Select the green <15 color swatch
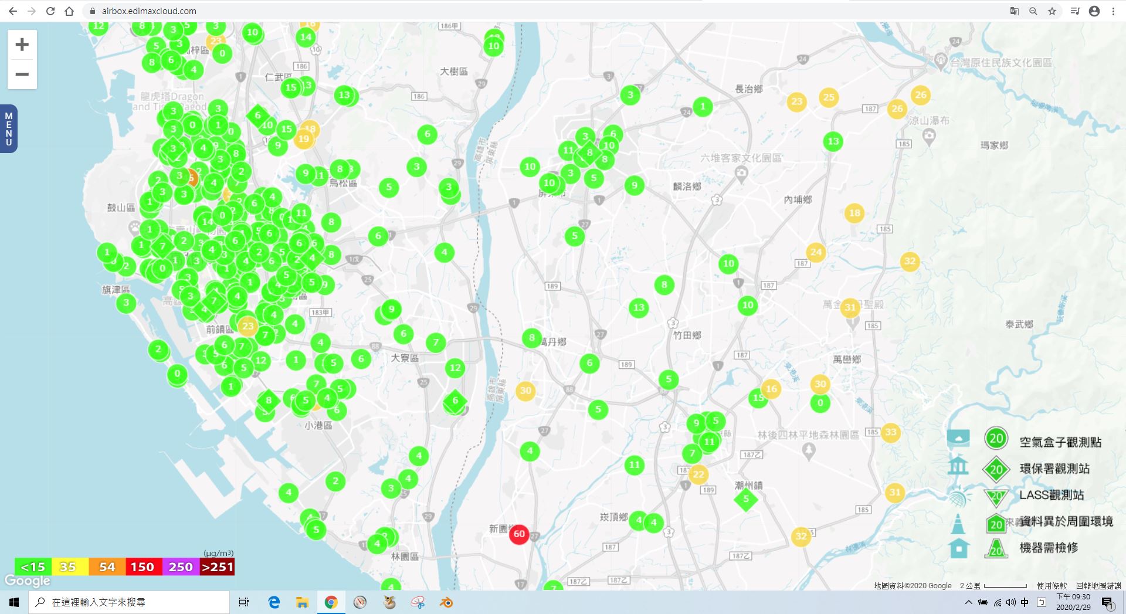The width and height of the screenshot is (1126, 614). tap(33, 567)
